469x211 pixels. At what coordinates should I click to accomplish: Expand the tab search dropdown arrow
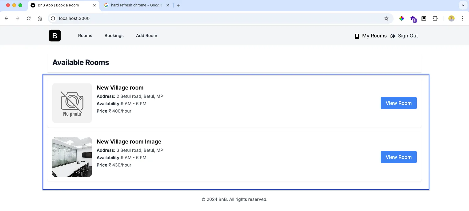tap(463, 5)
